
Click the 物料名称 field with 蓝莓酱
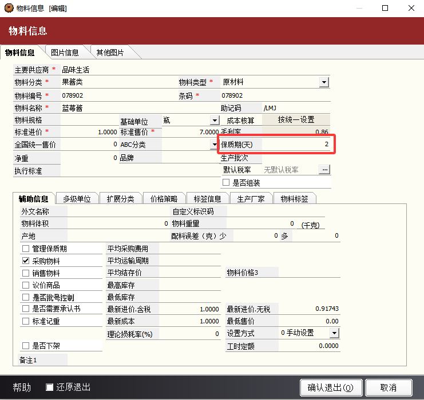pyautogui.click(x=140, y=108)
